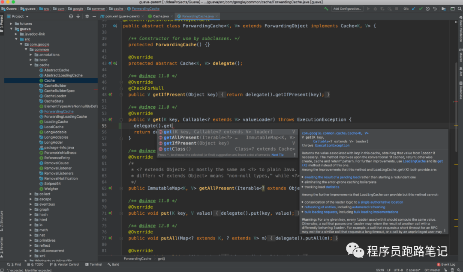Toggle the 9: Version Control tool window
Screen dimensions: 463x272
click(x=66, y=265)
